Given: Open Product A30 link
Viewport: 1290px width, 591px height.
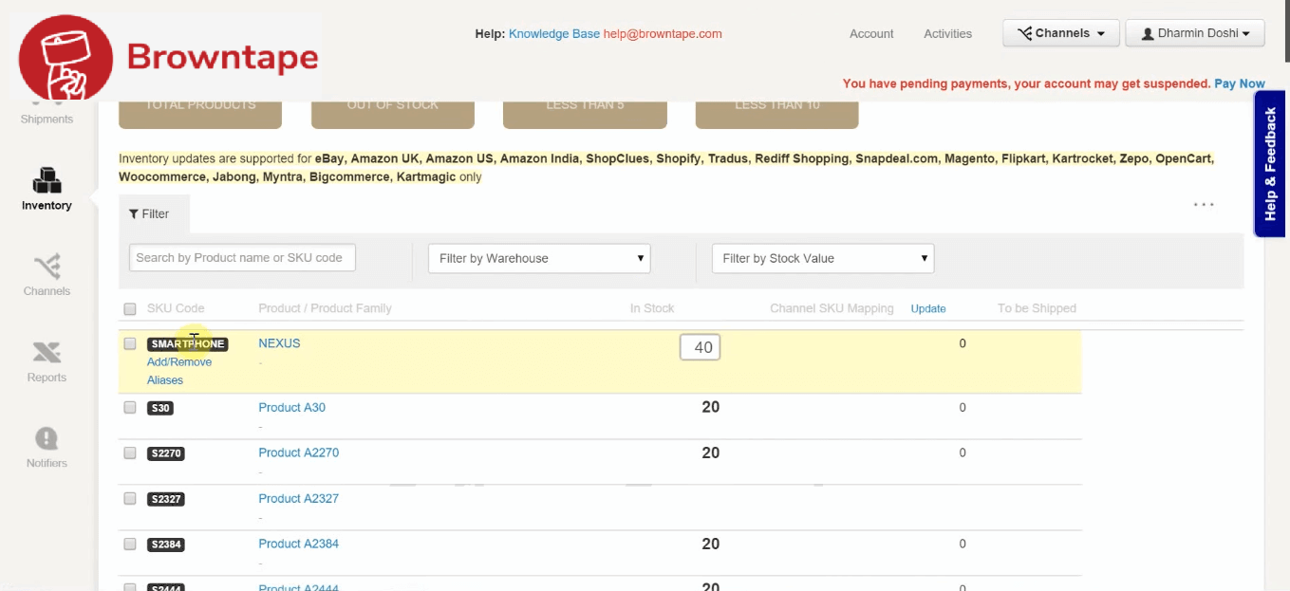Looking at the screenshot, I should point(291,407).
